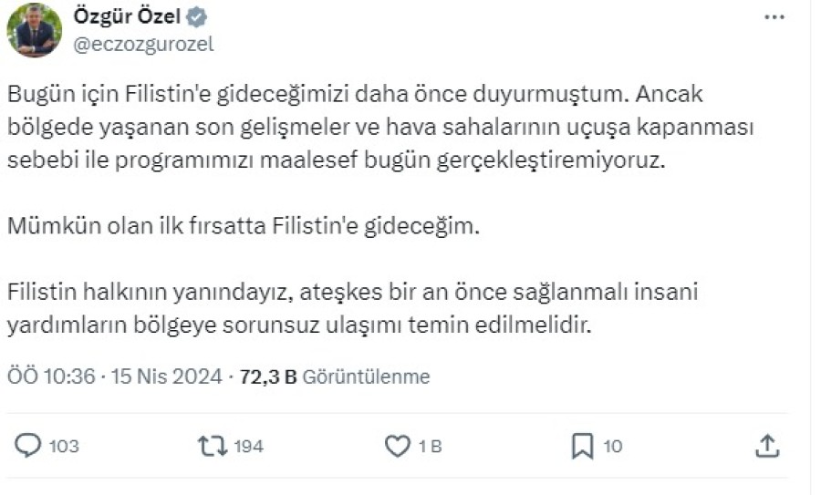Click the reply speech bubble icon
The height and width of the screenshot is (495, 821).
pos(29,445)
